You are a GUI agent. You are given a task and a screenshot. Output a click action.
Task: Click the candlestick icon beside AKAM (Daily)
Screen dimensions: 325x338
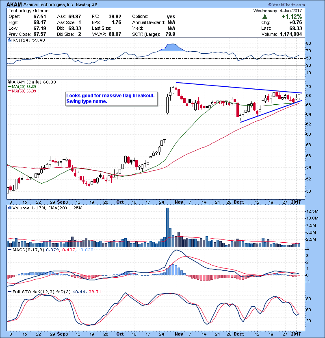pos(9,82)
